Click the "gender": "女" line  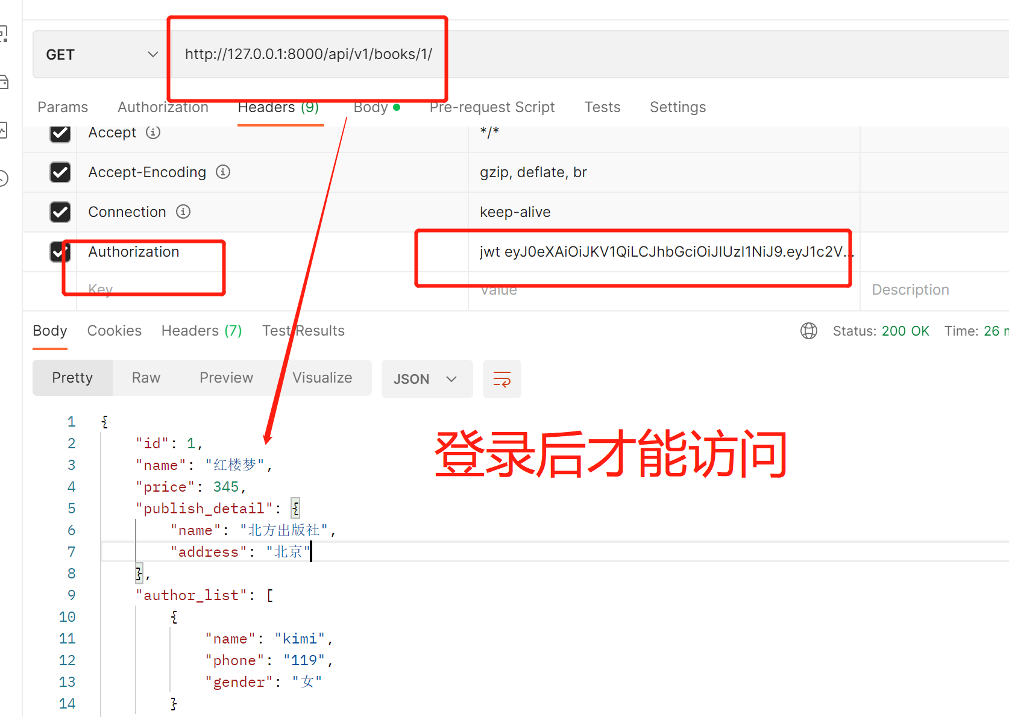pyautogui.click(x=264, y=682)
